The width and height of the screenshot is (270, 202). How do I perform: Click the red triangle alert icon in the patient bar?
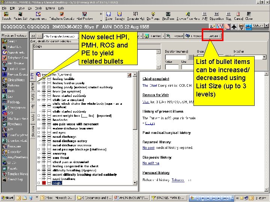point(220,27)
